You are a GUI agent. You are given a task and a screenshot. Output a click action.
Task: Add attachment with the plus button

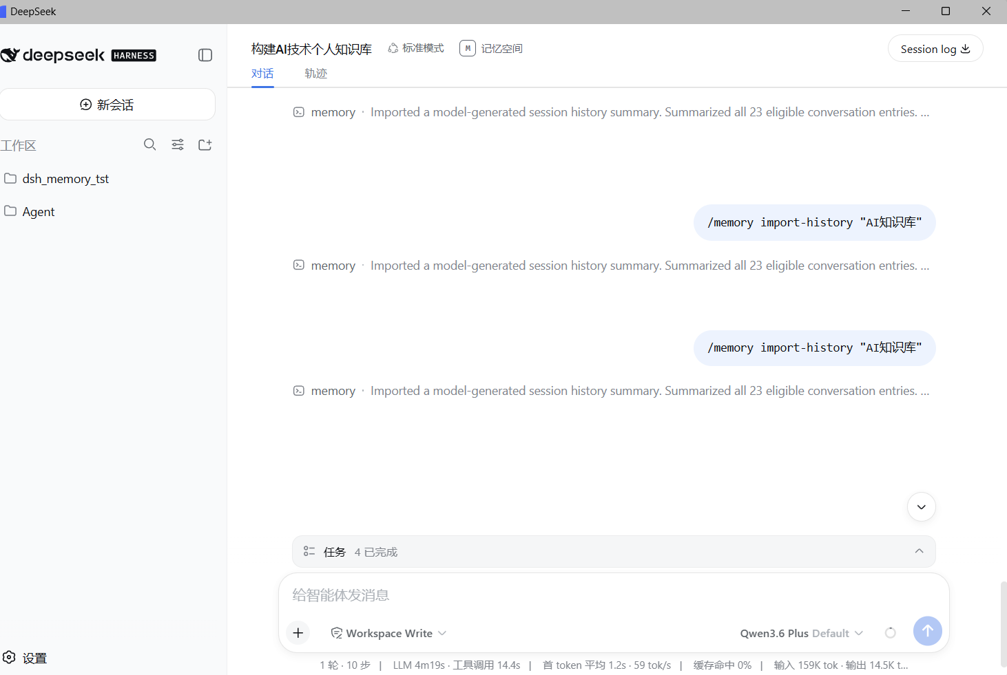point(298,632)
